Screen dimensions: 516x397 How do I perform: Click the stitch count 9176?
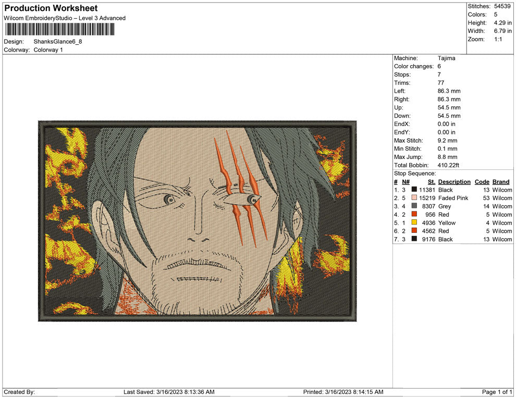pyautogui.click(x=429, y=239)
